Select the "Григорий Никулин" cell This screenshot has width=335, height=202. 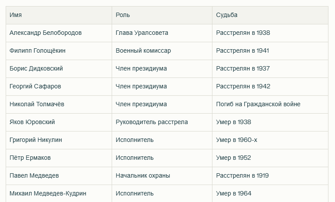[x=36, y=140]
